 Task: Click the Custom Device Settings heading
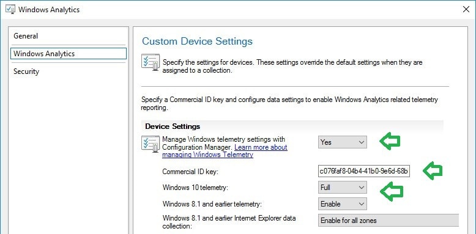pyautogui.click(x=198, y=41)
